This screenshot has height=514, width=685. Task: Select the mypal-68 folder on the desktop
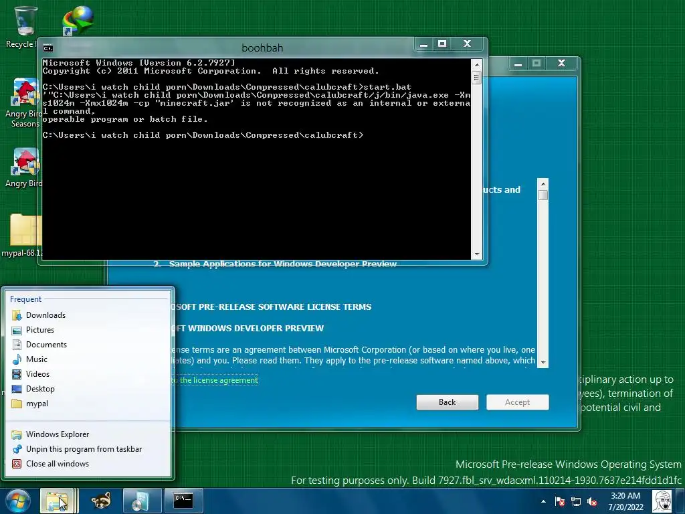click(23, 235)
